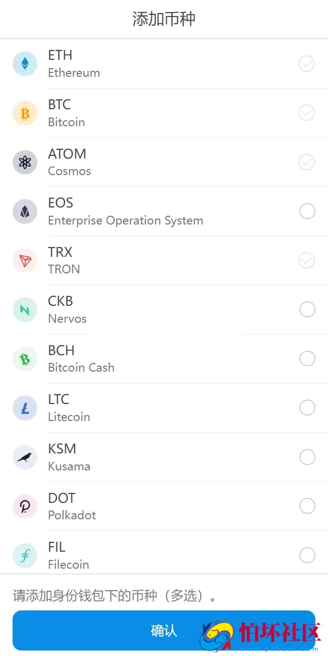Select the DOT Polkadot checkbox
328x656 pixels.
pos(307,506)
